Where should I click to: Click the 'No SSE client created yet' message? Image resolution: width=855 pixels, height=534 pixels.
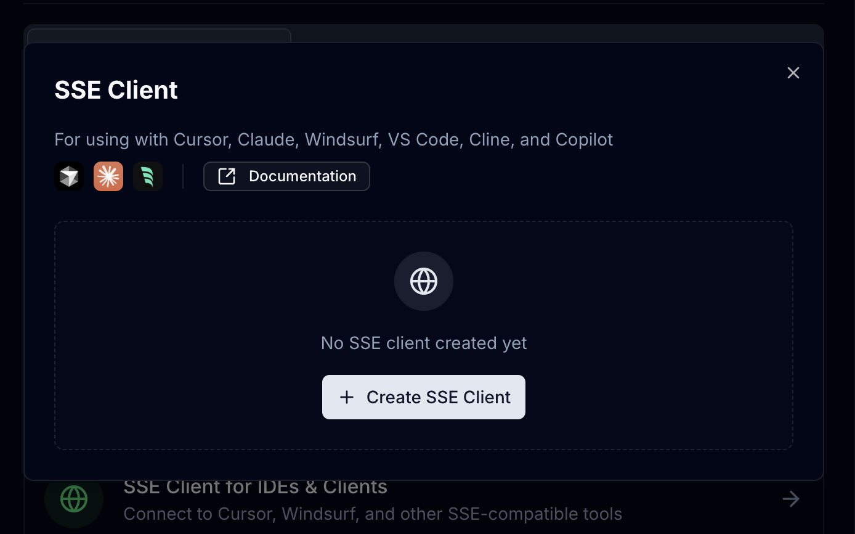click(424, 343)
